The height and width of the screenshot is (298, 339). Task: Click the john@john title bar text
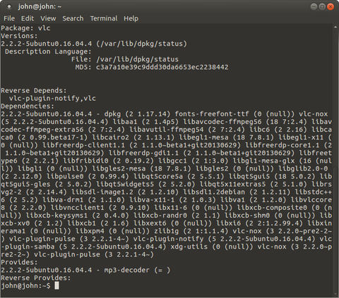pos(40,6)
